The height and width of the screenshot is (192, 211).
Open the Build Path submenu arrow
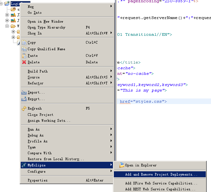111,71
